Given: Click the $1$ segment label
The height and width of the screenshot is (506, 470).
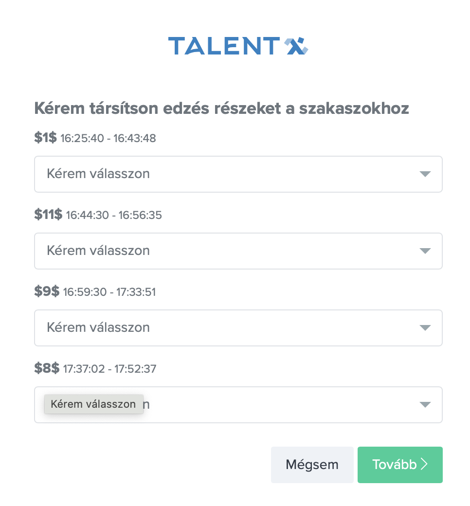Looking at the screenshot, I should point(45,138).
